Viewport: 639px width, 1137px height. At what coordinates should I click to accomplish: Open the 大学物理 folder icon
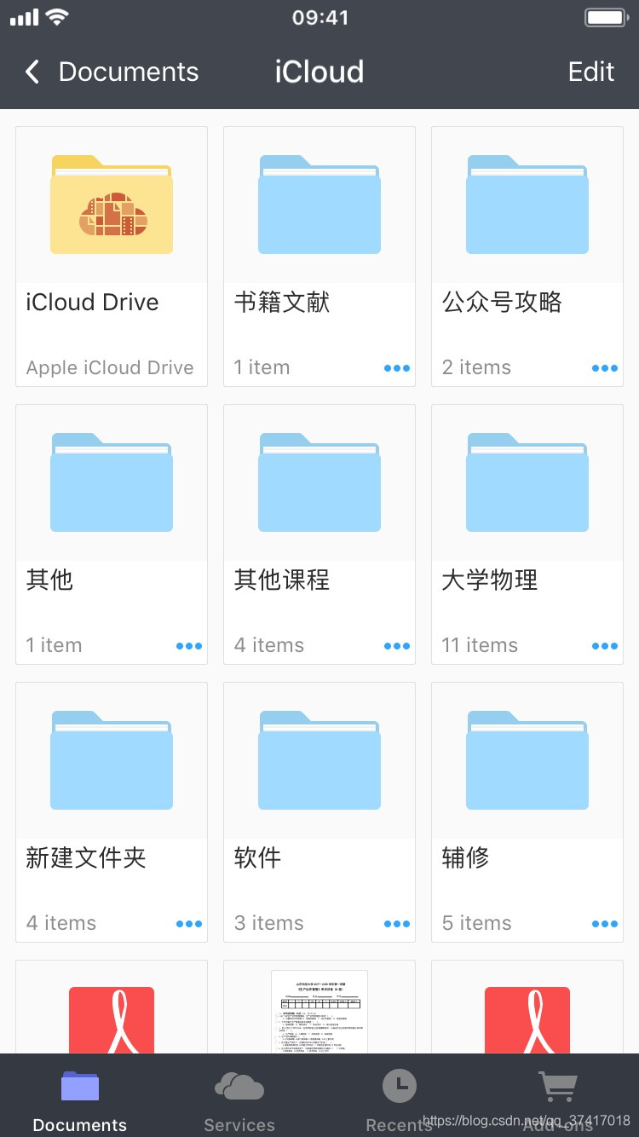527,482
